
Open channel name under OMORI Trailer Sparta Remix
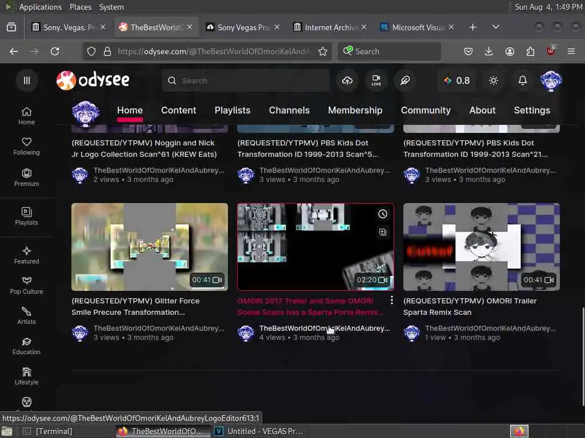point(490,328)
